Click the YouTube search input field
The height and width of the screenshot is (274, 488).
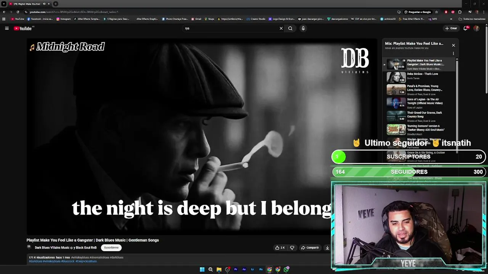click(x=231, y=28)
